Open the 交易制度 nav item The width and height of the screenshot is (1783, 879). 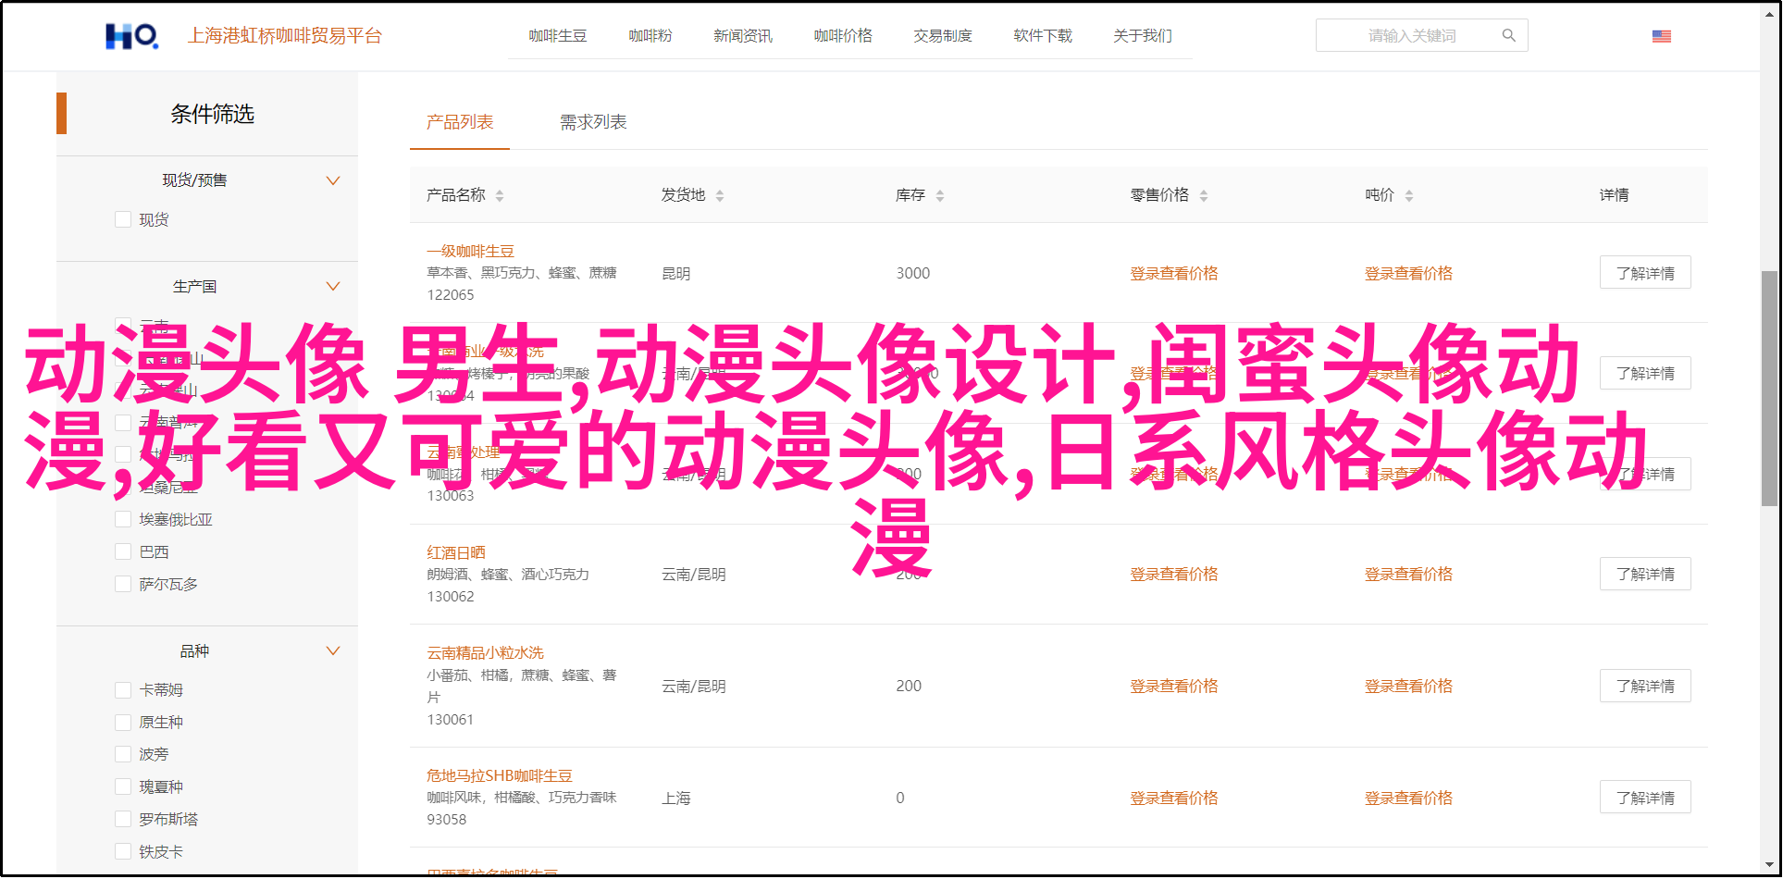(943, 36)
